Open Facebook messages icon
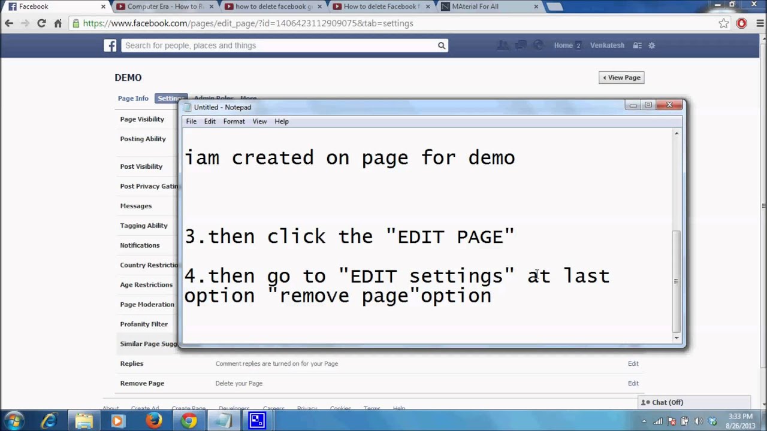This screenshot has height=431, width=767. coord(521,45)
